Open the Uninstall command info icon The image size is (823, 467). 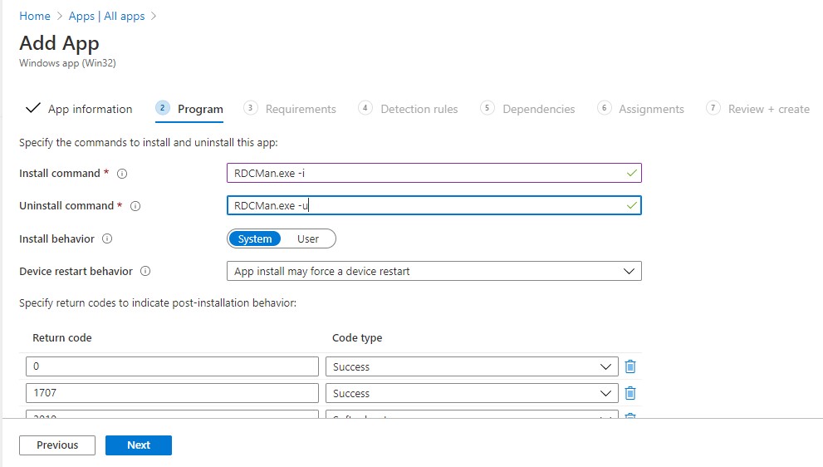[135, 206]
